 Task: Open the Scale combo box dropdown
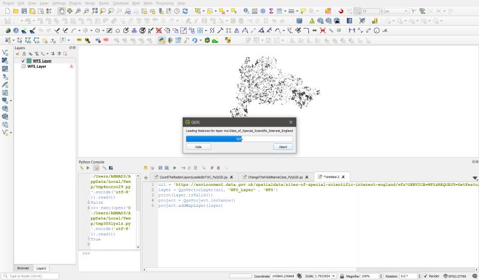(334, 276)
